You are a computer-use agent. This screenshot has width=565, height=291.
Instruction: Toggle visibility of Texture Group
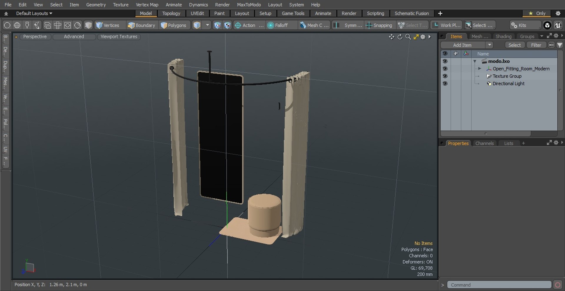coord(445,76)
